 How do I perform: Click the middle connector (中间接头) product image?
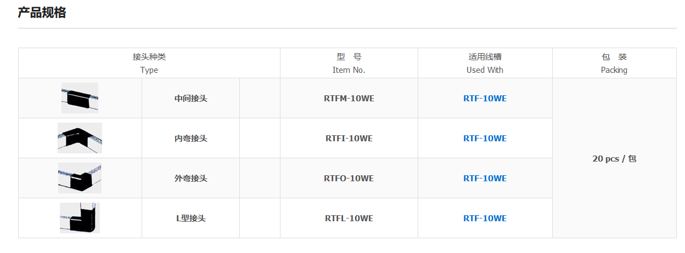point(80,98)
